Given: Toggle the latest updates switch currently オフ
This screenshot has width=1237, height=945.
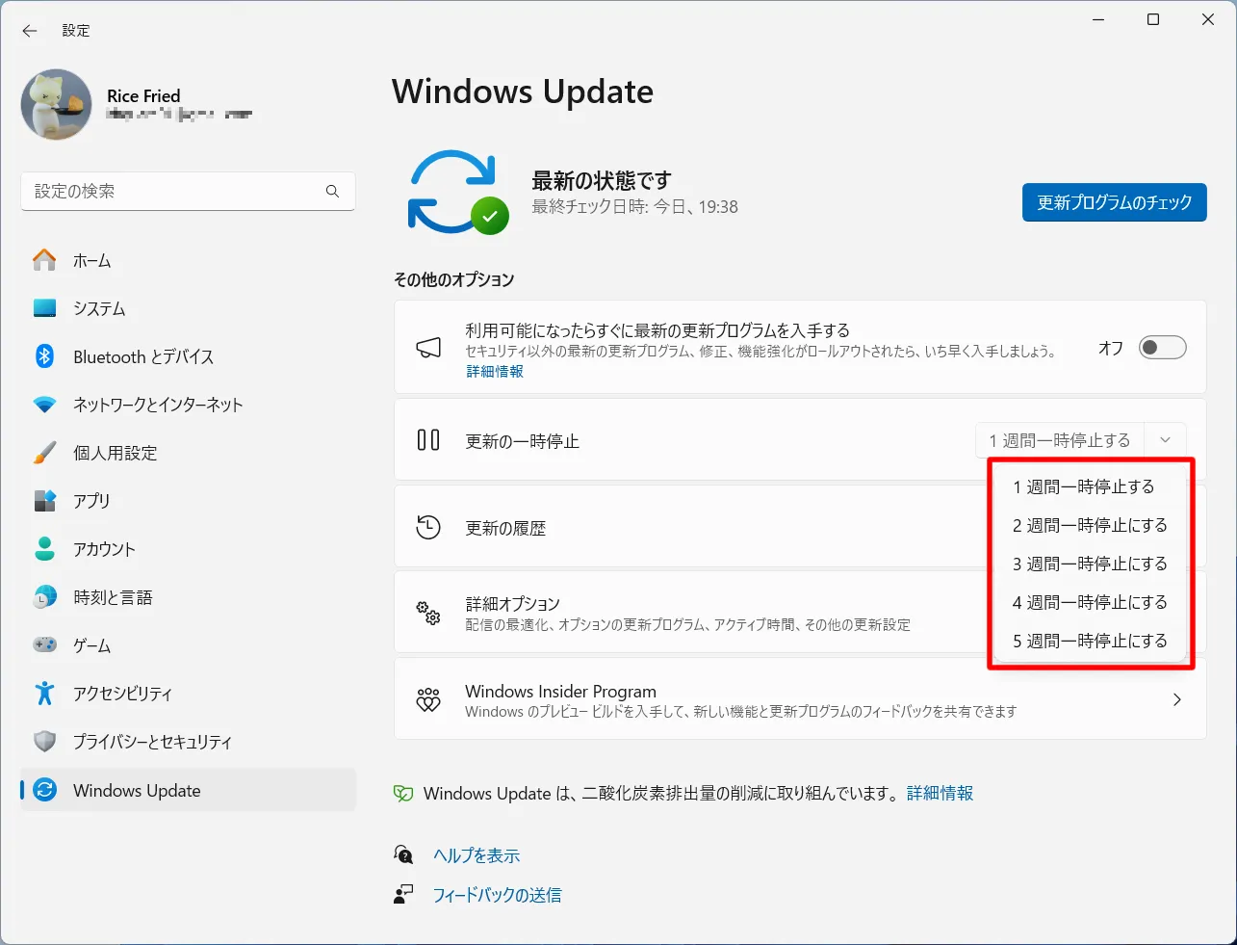Looking at the screenshot, I should tap(1163, 348).
